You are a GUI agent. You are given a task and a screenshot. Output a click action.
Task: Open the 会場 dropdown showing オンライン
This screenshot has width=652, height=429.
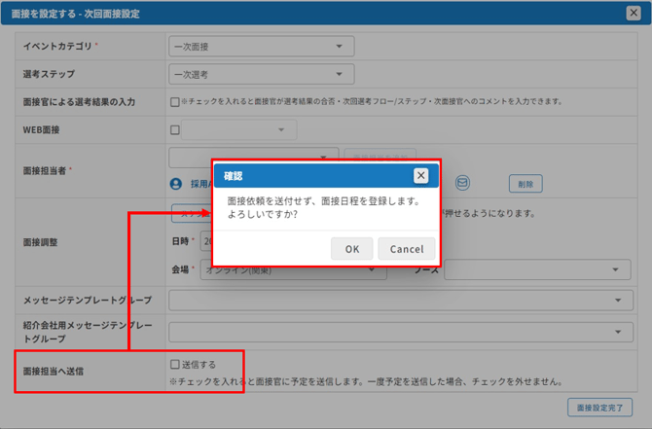pyautogui.click(x=292, y=269)
